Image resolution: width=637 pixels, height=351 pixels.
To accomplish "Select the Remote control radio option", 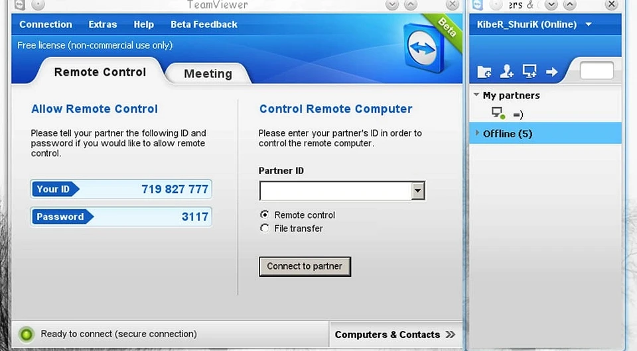I will click(265, 215).
